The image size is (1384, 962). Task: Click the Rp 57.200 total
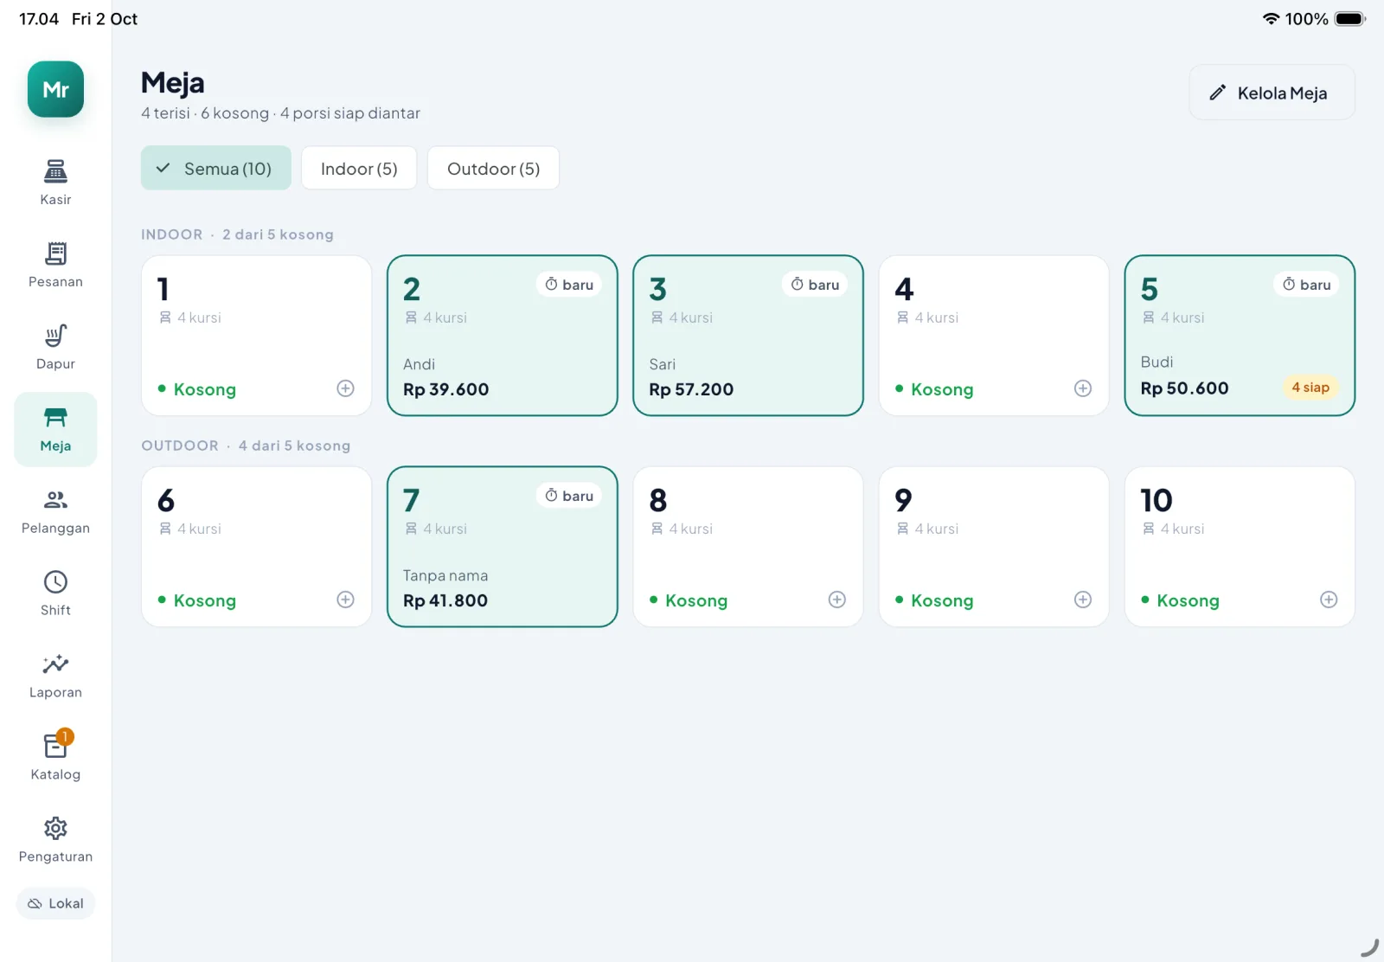coord(691,389)
